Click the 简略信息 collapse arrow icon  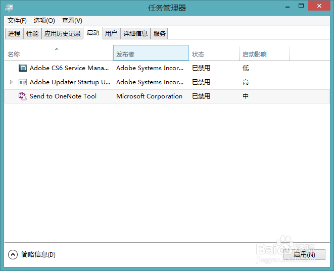(x=13, y=254)
